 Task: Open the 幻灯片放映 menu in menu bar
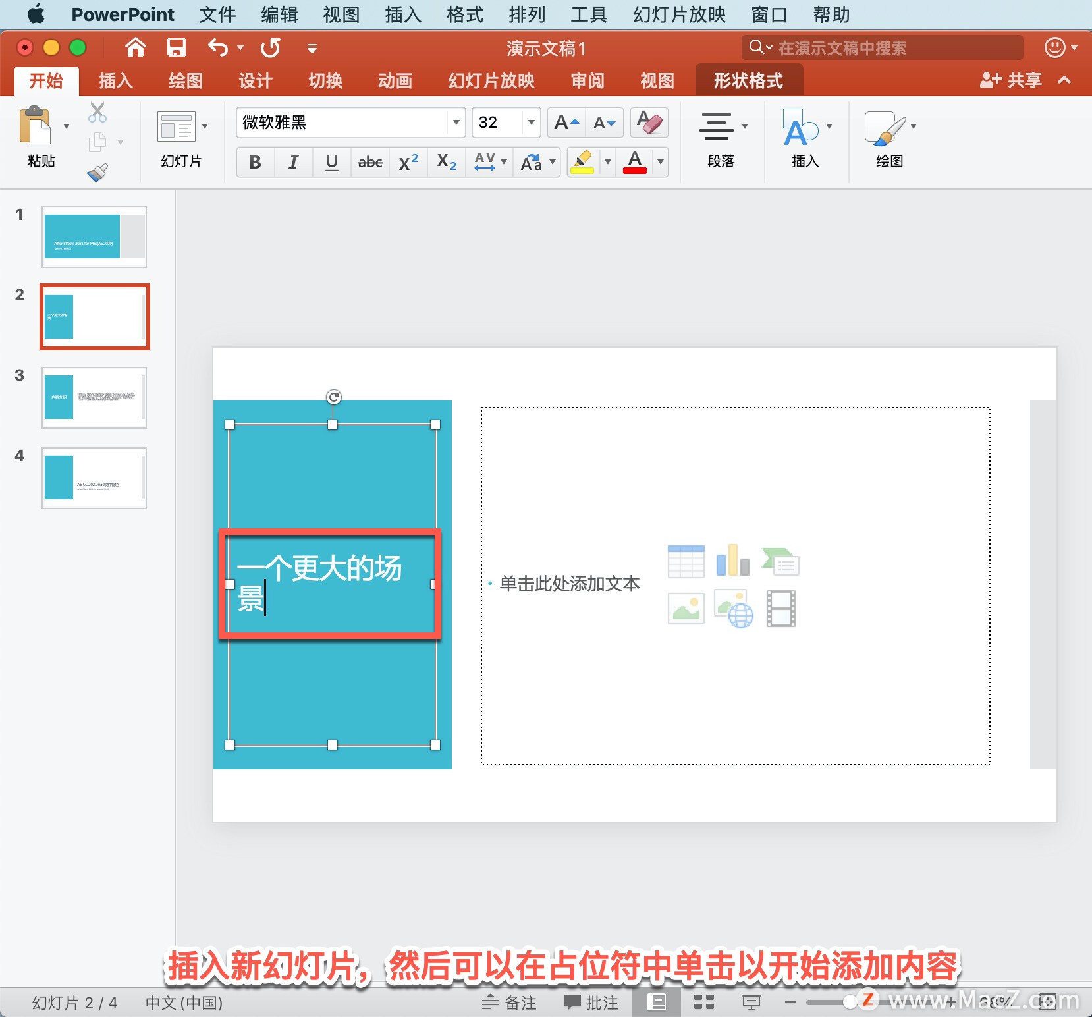(678, 14)
